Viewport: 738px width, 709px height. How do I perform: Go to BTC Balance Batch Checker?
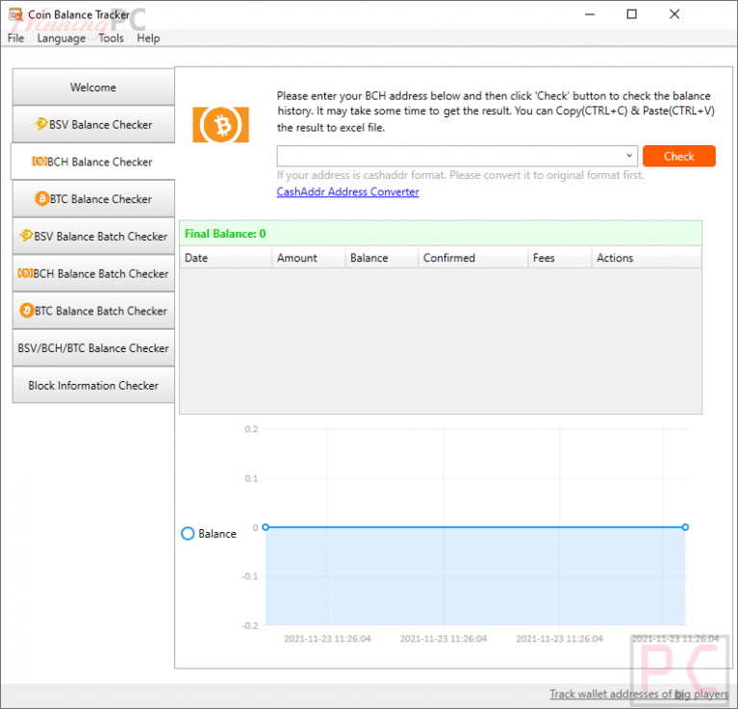tap(93, 311)
